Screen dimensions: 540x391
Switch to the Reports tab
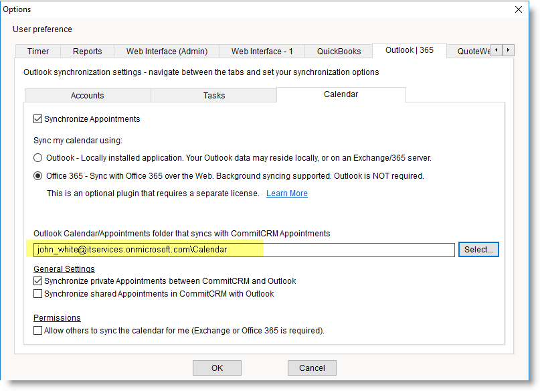point(87,52)
